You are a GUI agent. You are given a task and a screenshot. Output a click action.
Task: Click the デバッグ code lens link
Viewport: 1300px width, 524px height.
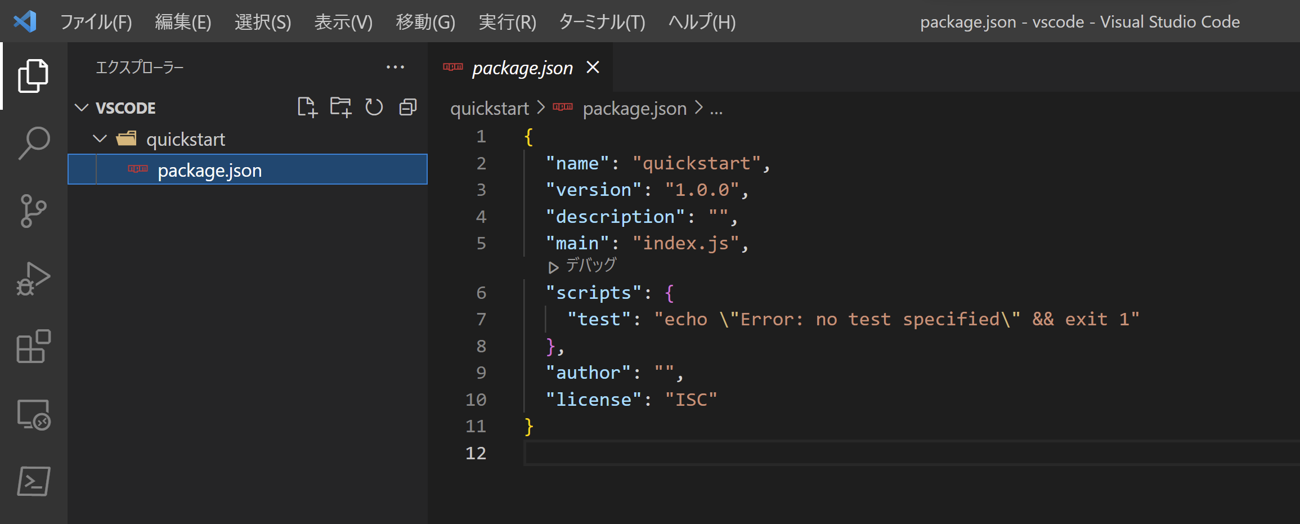591,265
